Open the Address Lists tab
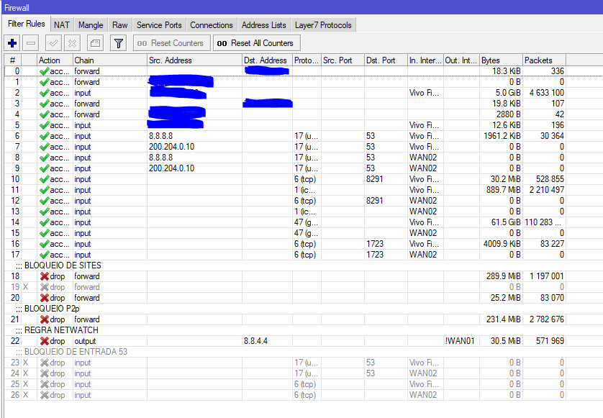 (x=264, y=25)
